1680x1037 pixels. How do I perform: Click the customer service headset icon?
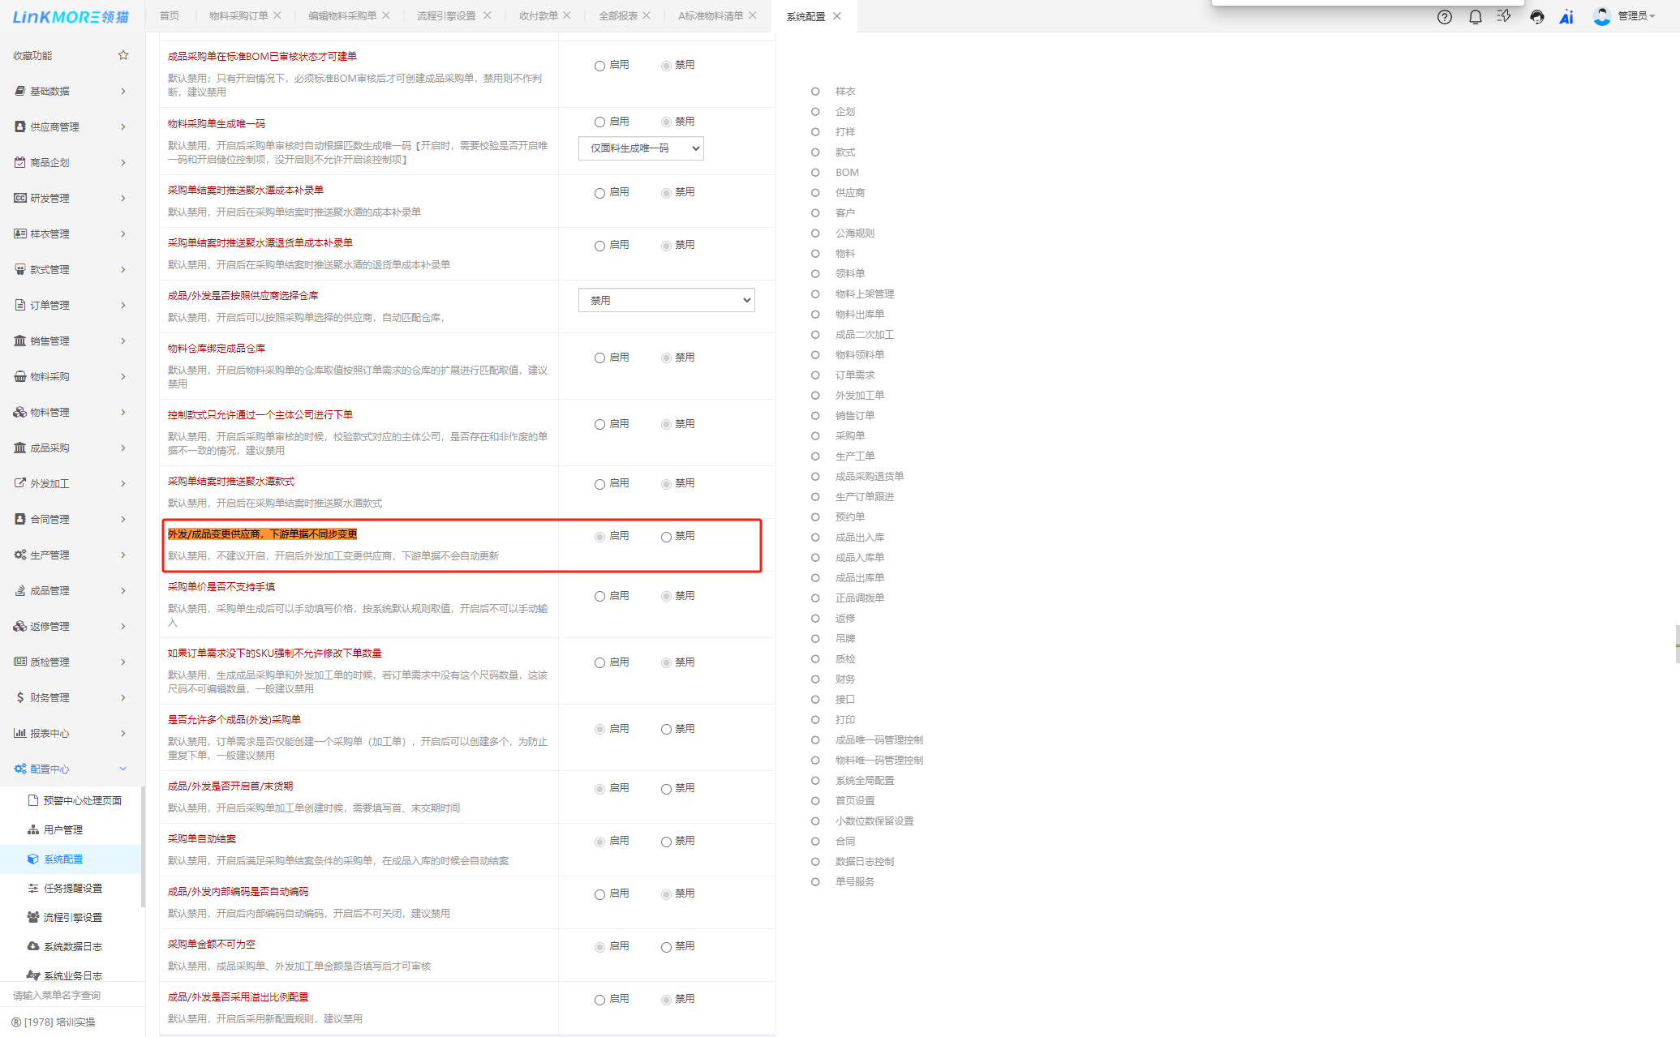[x=1536, y=16]
